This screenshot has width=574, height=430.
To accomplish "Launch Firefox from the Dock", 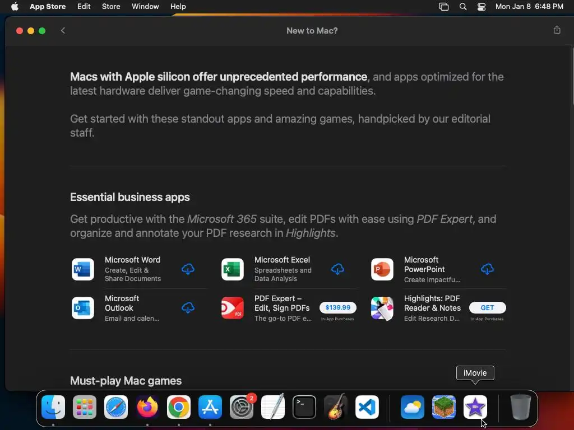I will [x=147, y=407].
